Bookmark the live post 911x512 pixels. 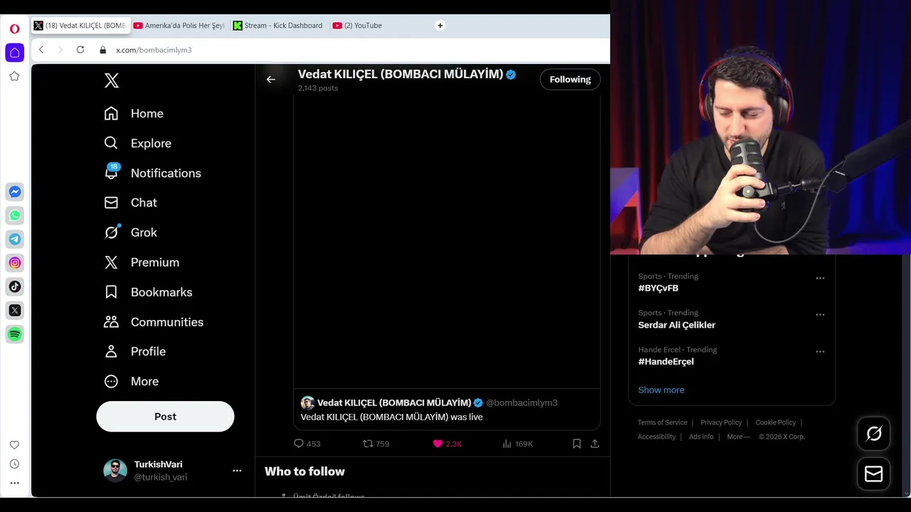click(x=576, y=444)
